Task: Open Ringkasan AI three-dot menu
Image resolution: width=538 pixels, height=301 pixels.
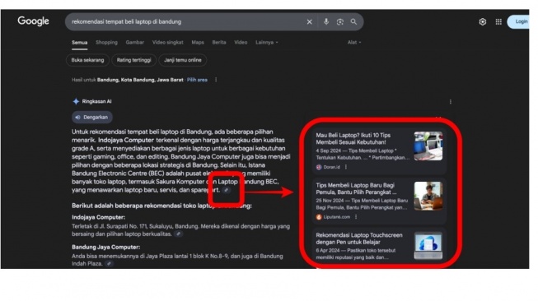Action: tap(450, 102)
